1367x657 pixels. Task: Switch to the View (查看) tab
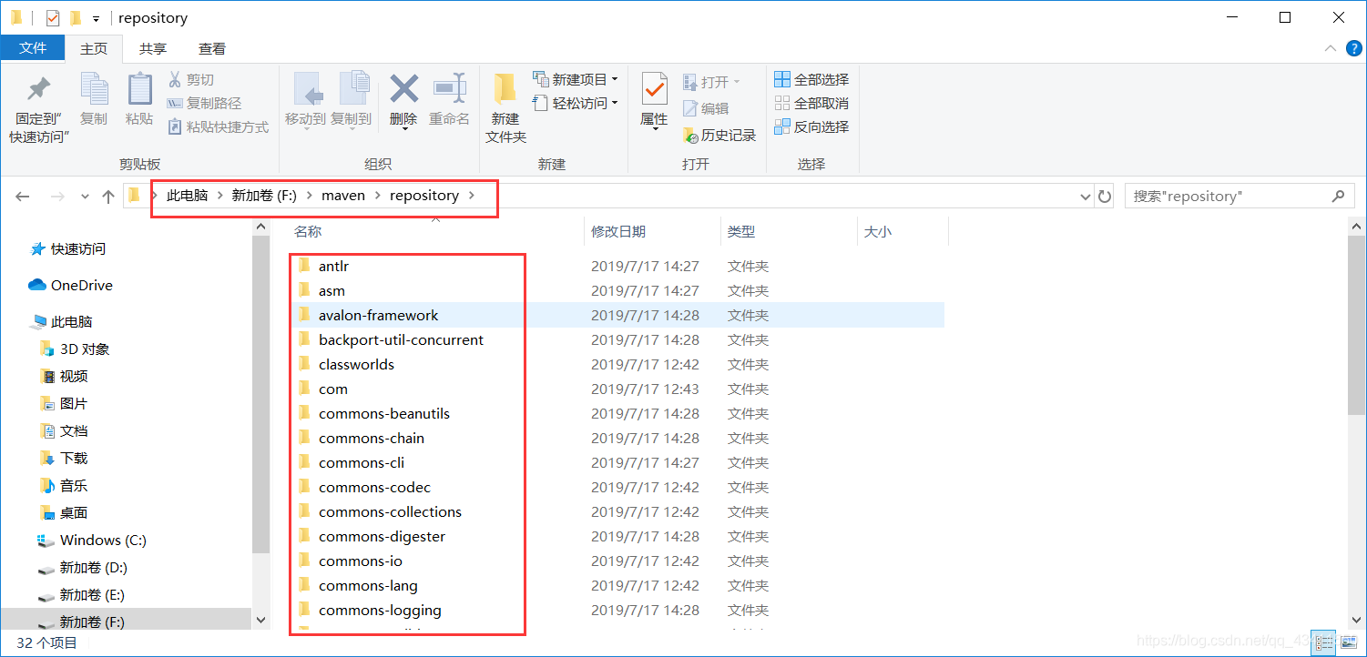pyautogui.click(x=212, y=49)
